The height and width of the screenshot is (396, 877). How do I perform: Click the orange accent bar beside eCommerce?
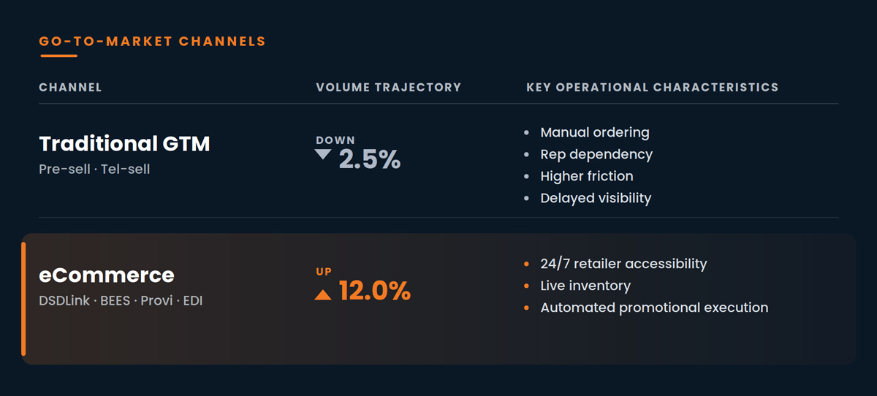(24, 299)
